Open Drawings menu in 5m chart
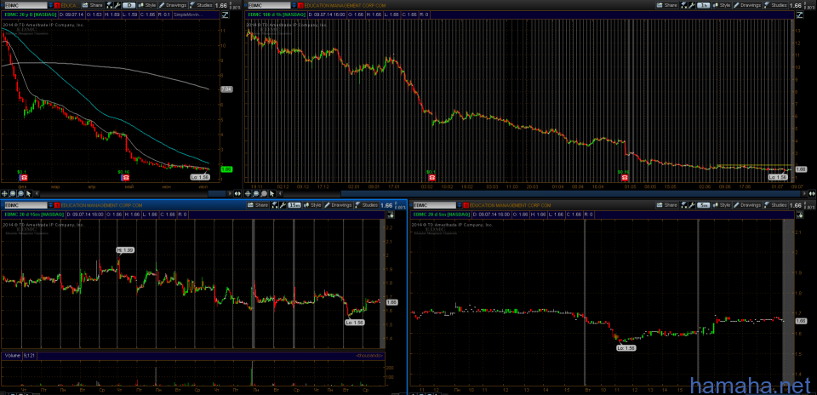 [747, 205]
